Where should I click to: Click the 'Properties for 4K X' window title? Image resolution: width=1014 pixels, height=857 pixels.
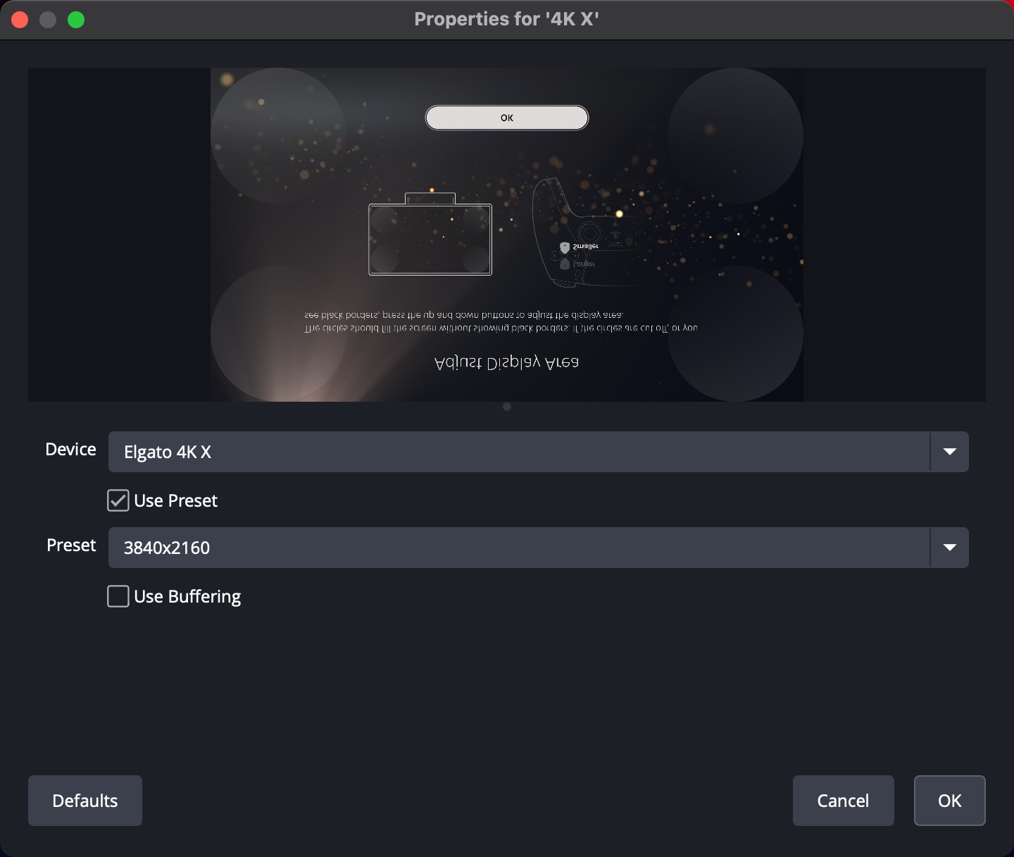pyautogui.click(x=506, y=19)
